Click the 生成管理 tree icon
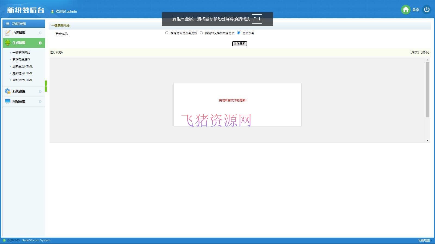Screen dimensions: 435x244 click(x=8, y=43)
